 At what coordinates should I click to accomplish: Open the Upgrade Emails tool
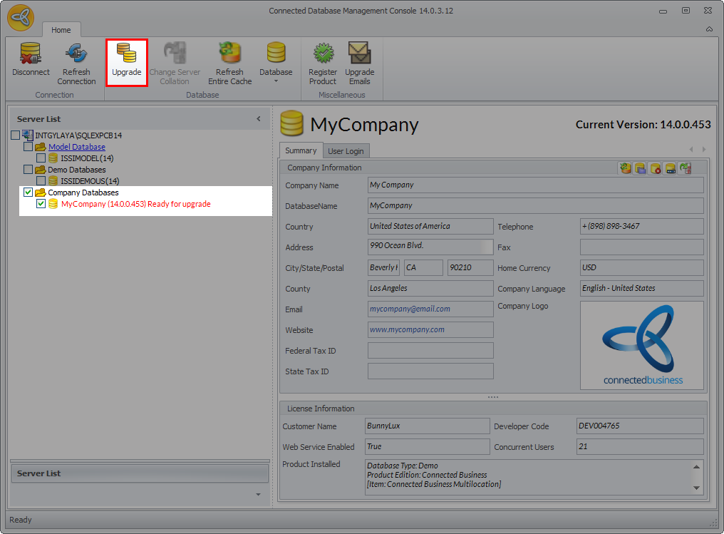tap(359, 63)
